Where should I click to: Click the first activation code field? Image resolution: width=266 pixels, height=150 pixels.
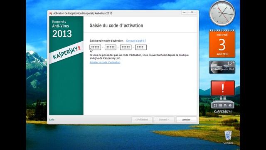95,47
